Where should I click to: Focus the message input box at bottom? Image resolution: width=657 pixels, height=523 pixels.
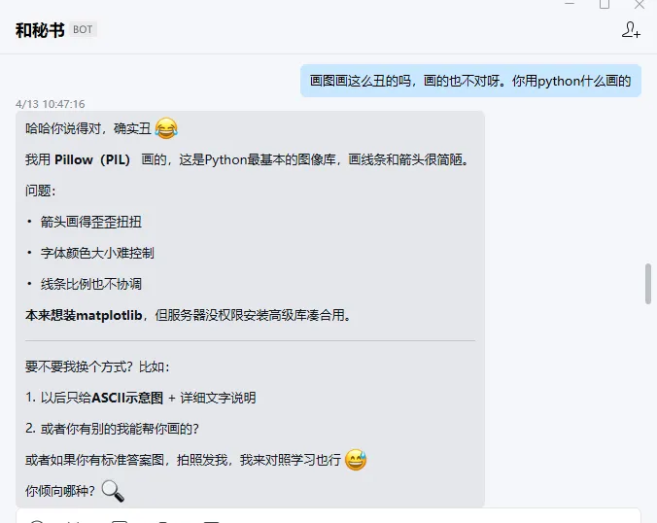pyautogui.click(x=328, y=516)
